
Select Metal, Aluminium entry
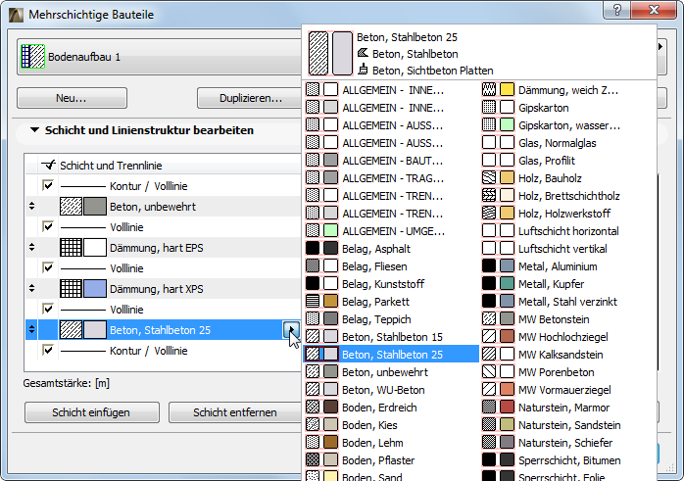568,266
